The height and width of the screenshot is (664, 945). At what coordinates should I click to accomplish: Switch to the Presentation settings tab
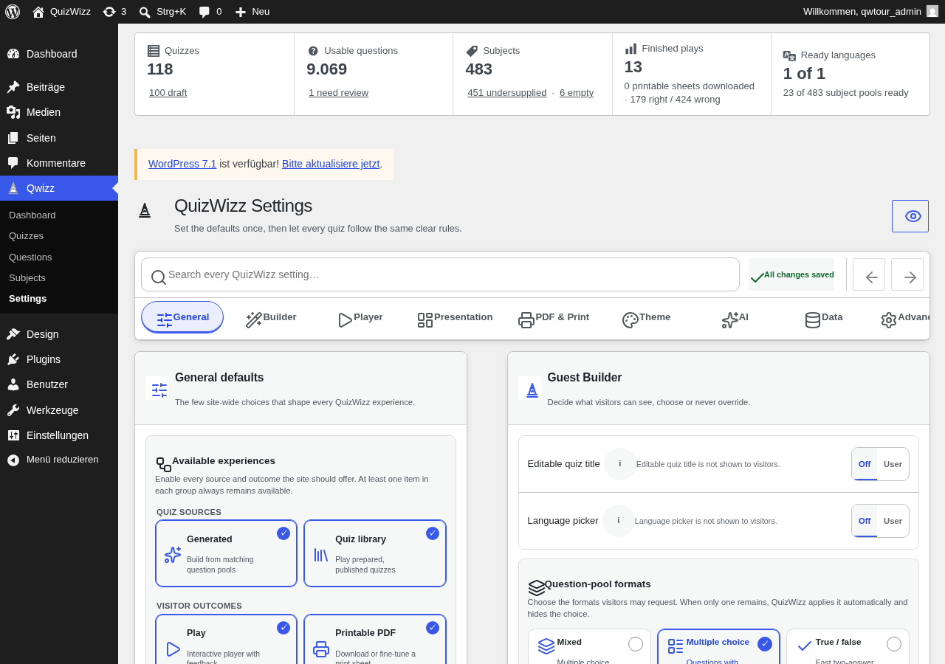pos(455,317)
